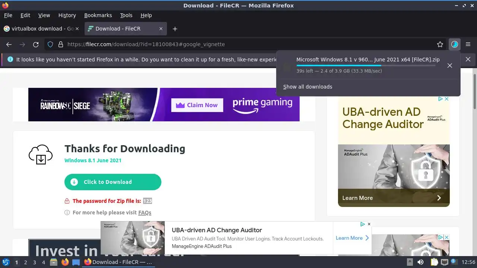Show all downloads in the panel
This screenshot has width=477, height=268.
point(307,87)
